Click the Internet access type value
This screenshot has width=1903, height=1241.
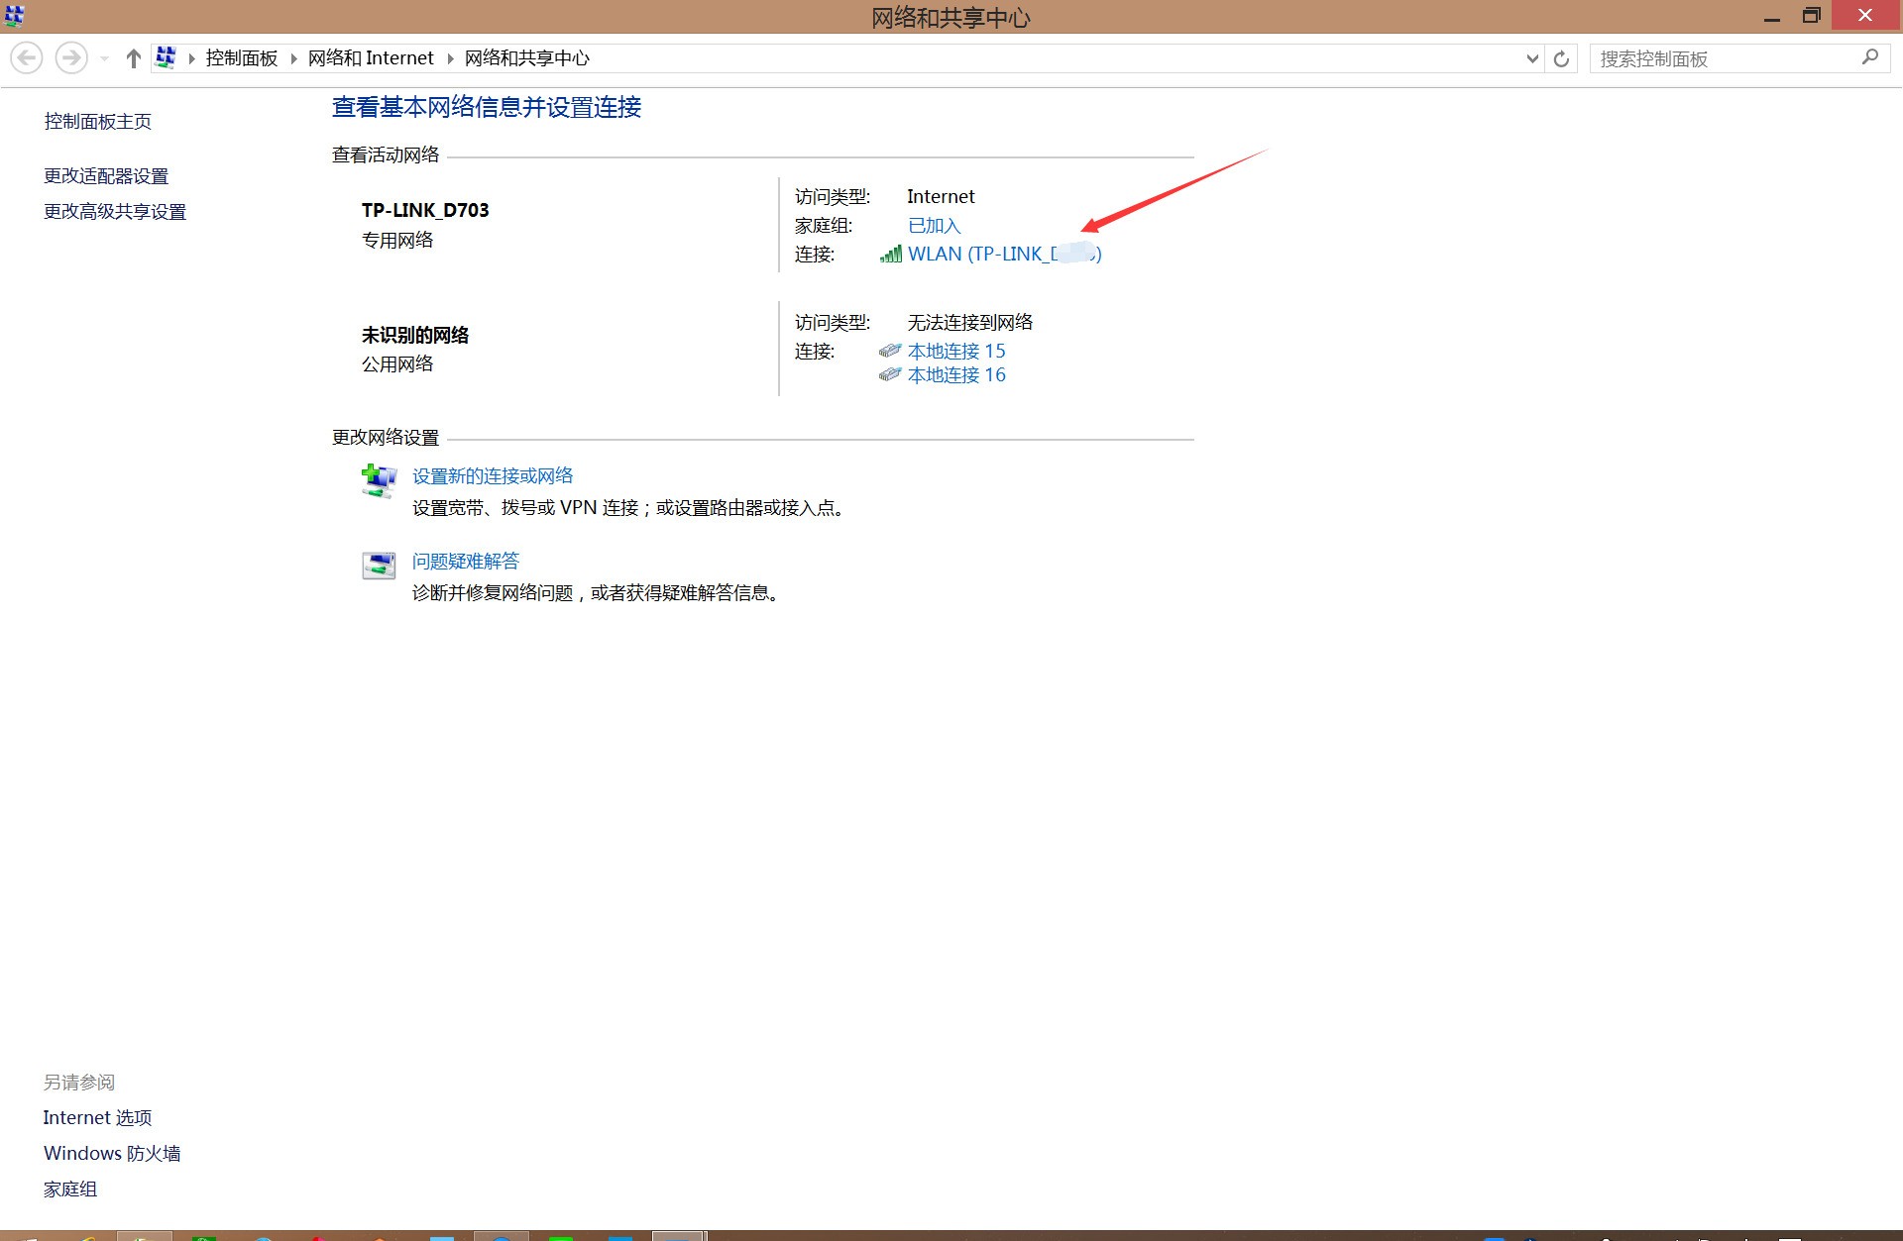pos(941,197)
